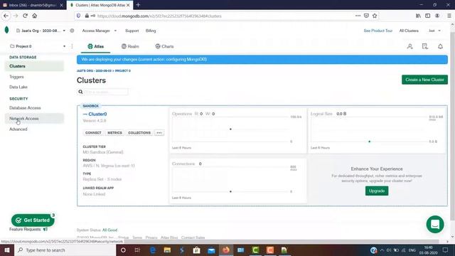Open Project 0 project selector
This screenshot has height=256, width=455.
[x=37, y=46]
